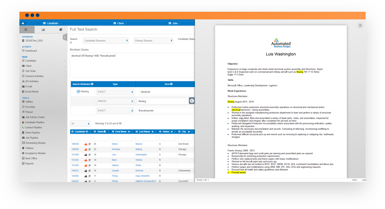
Task: Open Candidate Pipeline in the sidebar
Action: point(33,122)
